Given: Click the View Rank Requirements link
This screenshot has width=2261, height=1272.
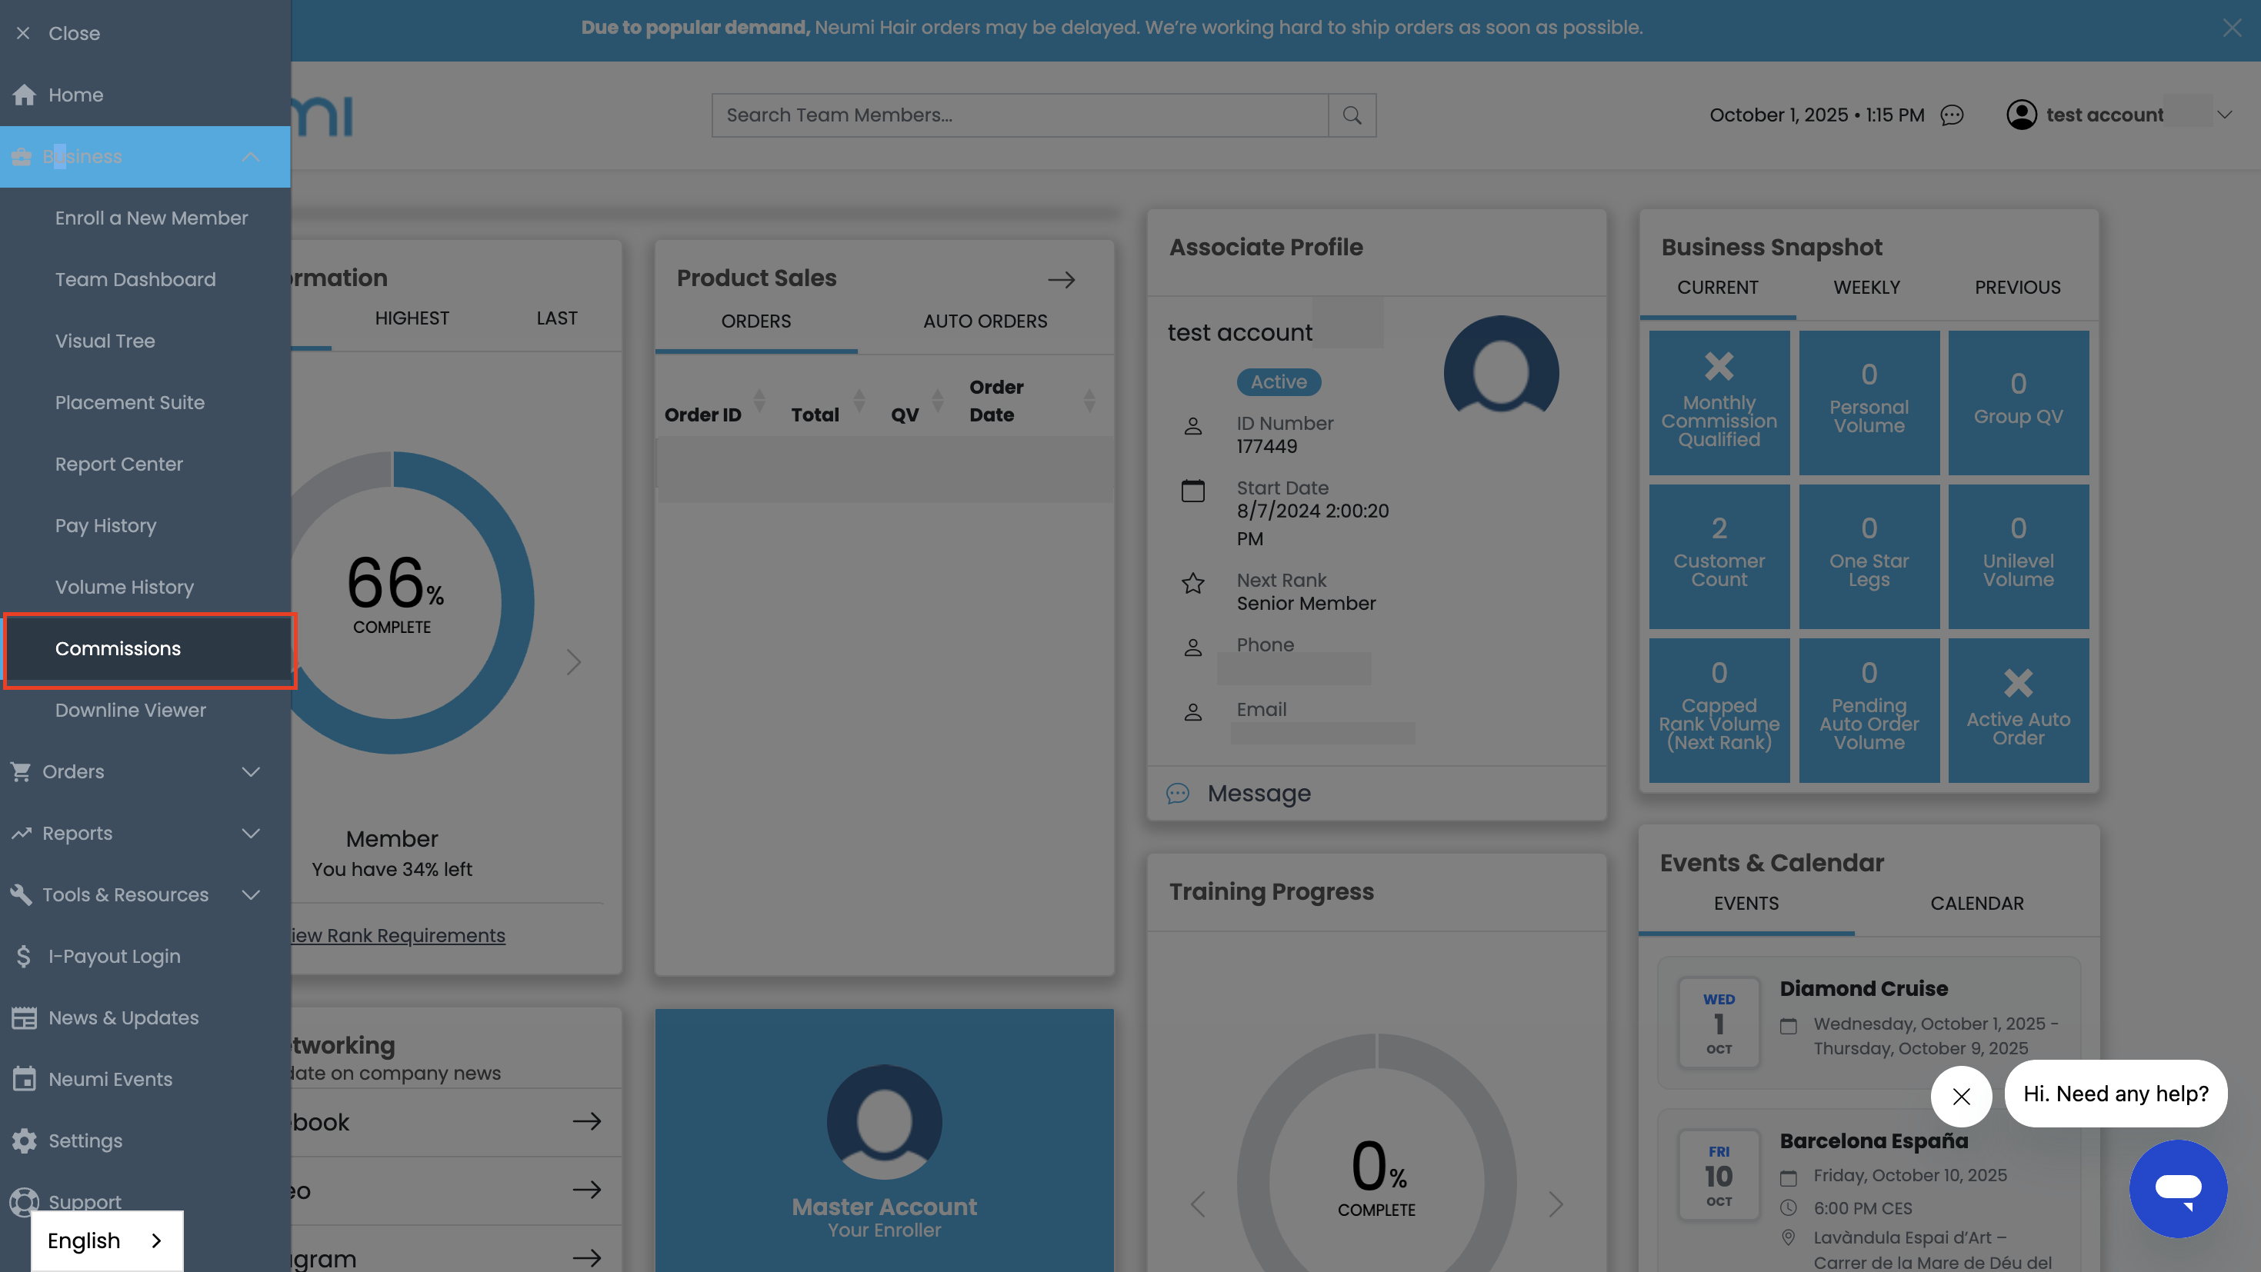Looking at the screenshot, I should coord(399,935).
